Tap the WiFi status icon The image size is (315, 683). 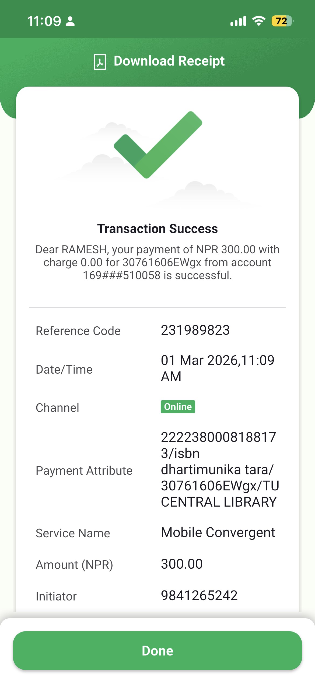point(259,21)
